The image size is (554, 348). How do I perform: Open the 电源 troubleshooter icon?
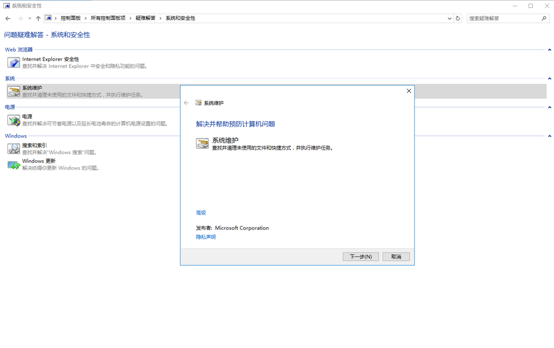click(x=14, y=120)
